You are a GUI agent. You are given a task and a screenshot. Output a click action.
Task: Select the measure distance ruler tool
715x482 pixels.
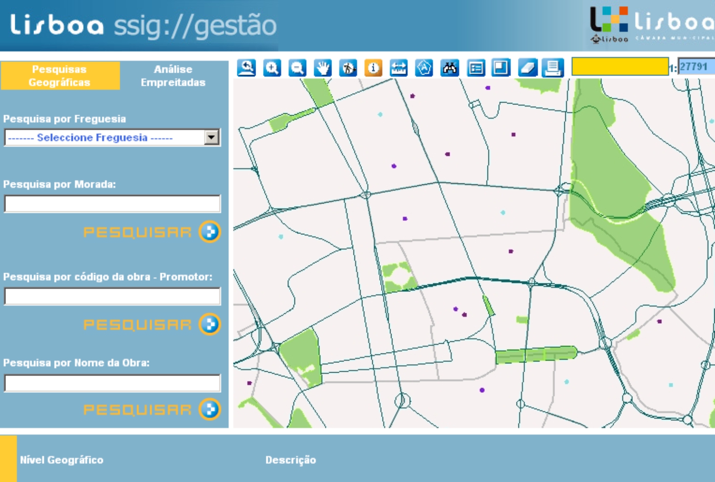[399, 68]
